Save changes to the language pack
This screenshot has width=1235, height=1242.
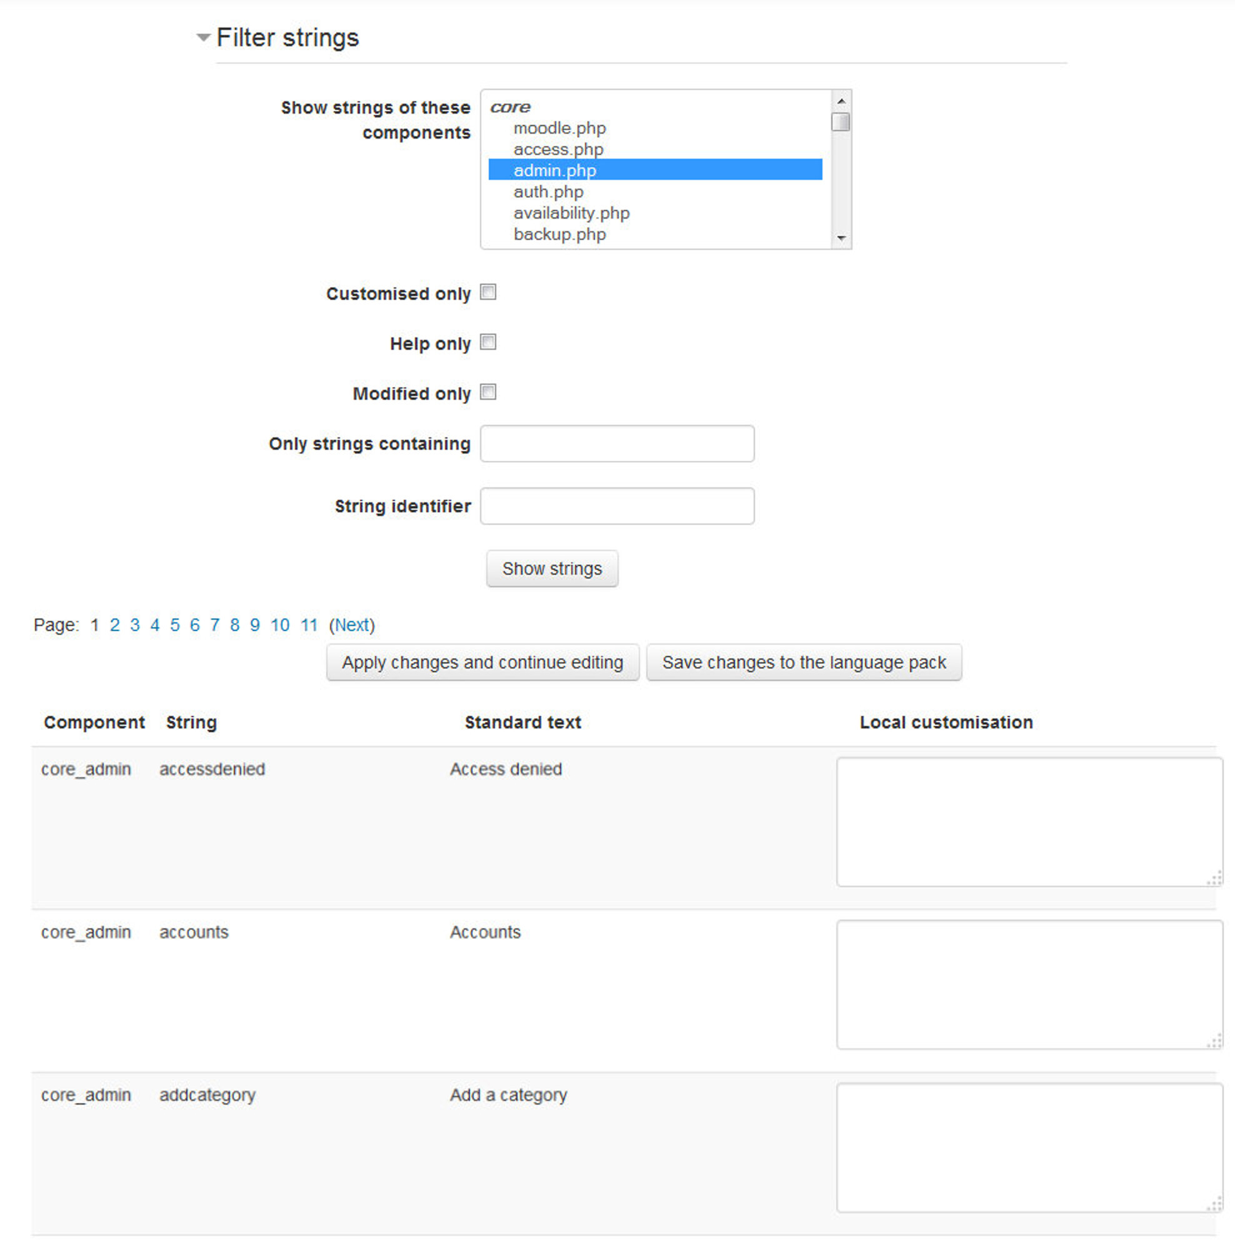[803, 663]
